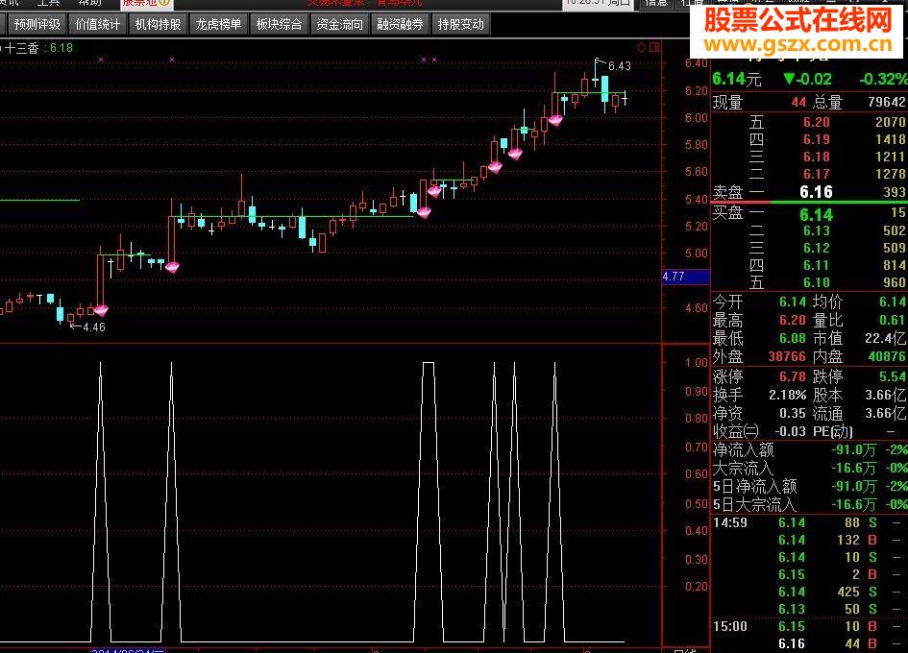View the 资金流向 tab
The image size is (908, 653).
point(339,24)
